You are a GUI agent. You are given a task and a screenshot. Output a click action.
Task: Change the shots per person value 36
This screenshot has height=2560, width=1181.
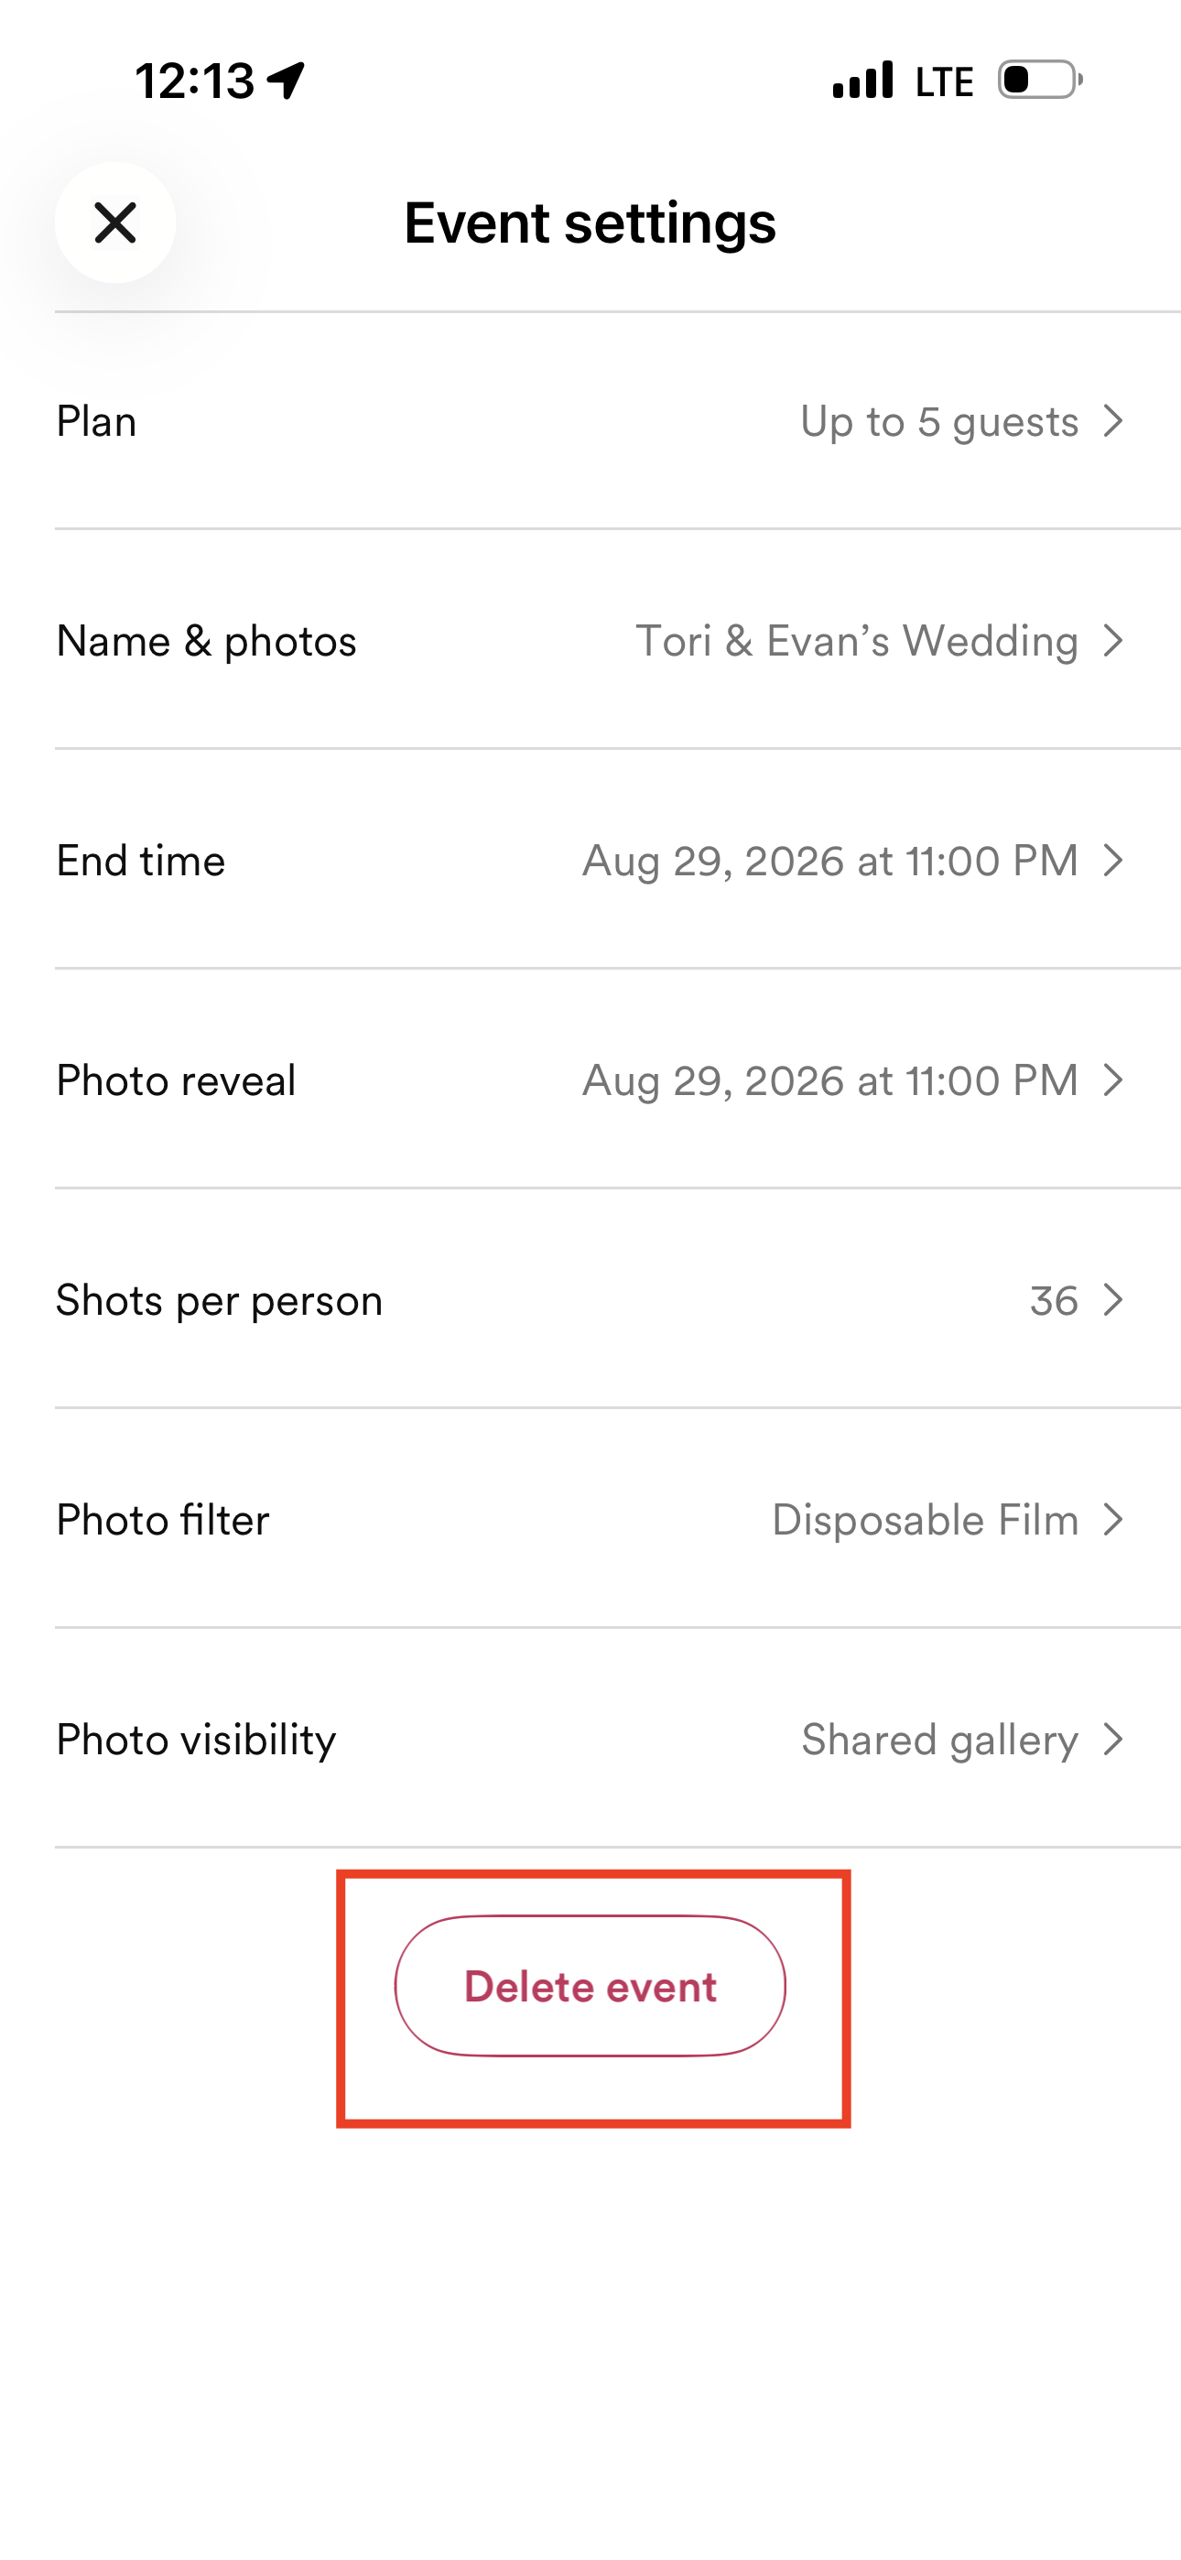coord(1054,1300)
